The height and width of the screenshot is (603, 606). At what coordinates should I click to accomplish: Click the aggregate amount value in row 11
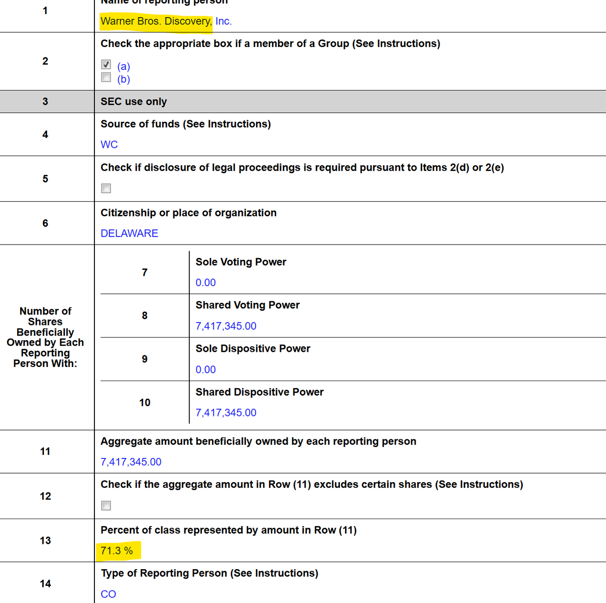(x=131, y=462)
